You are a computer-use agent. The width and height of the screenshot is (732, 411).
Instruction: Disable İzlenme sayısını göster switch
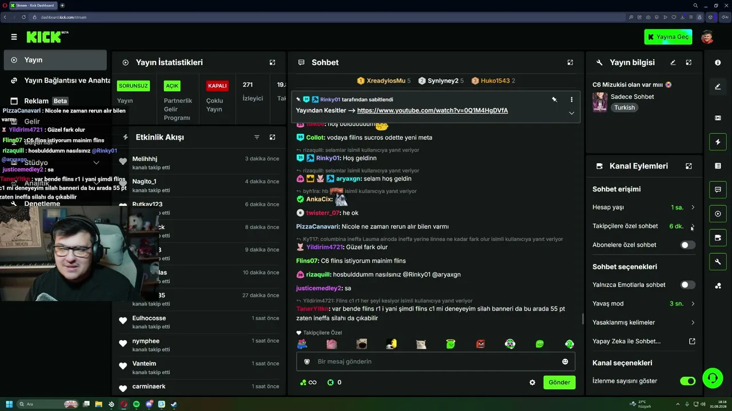(687, 381)
